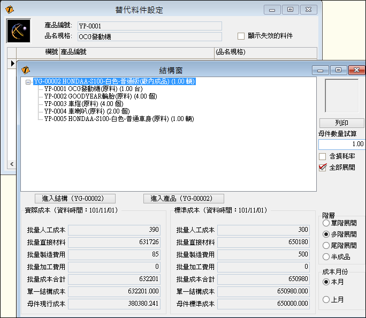Screen dimensions: 366x318
Task: Choose the 半成品 radio option
Action: [326, 256]
